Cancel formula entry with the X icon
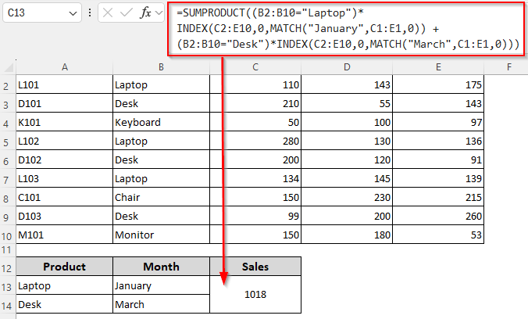This screenshot has height=319, width=528. pyautogui.click(x=108, y=13)
